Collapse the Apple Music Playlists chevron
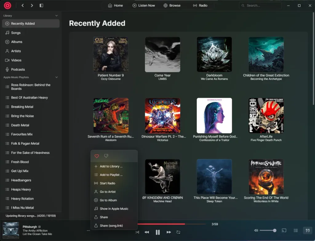 57,77
